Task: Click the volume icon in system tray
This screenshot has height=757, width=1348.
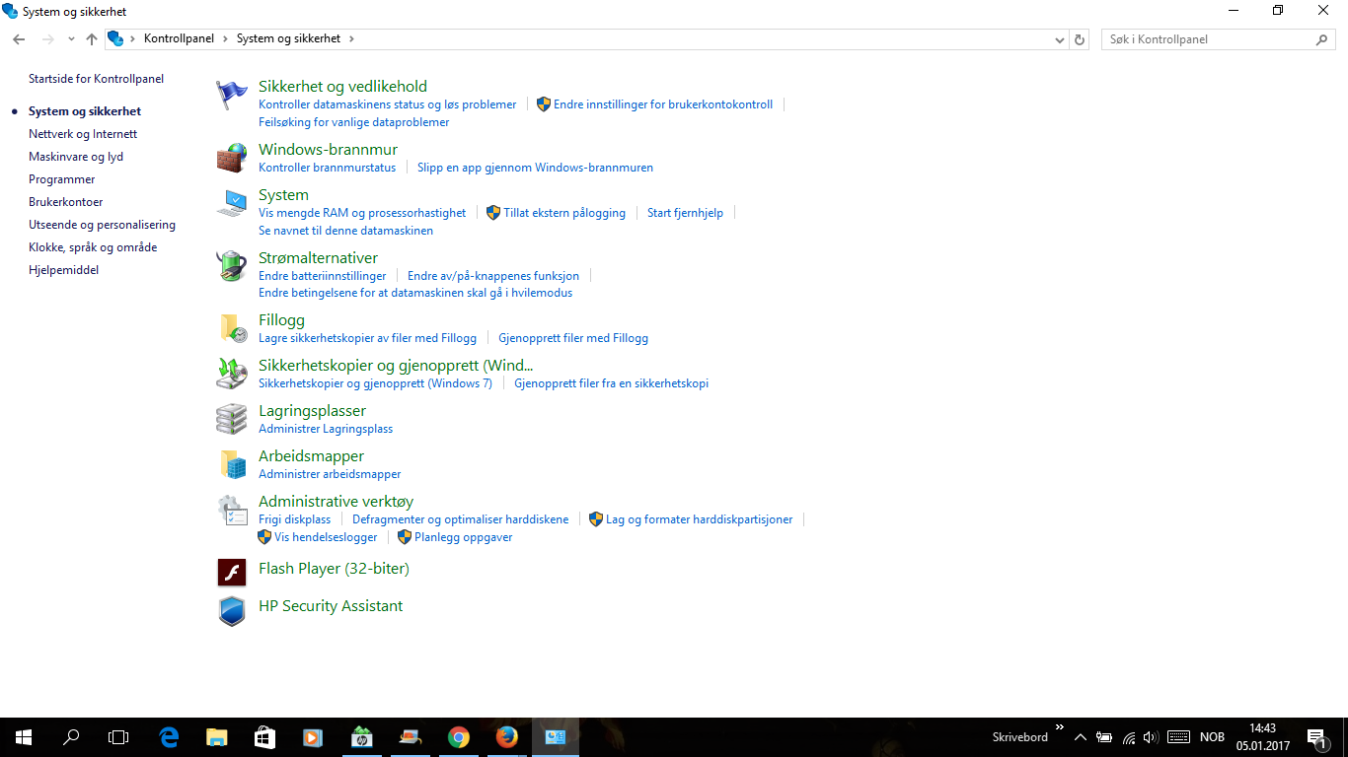Action: (x=1151, y=737)
